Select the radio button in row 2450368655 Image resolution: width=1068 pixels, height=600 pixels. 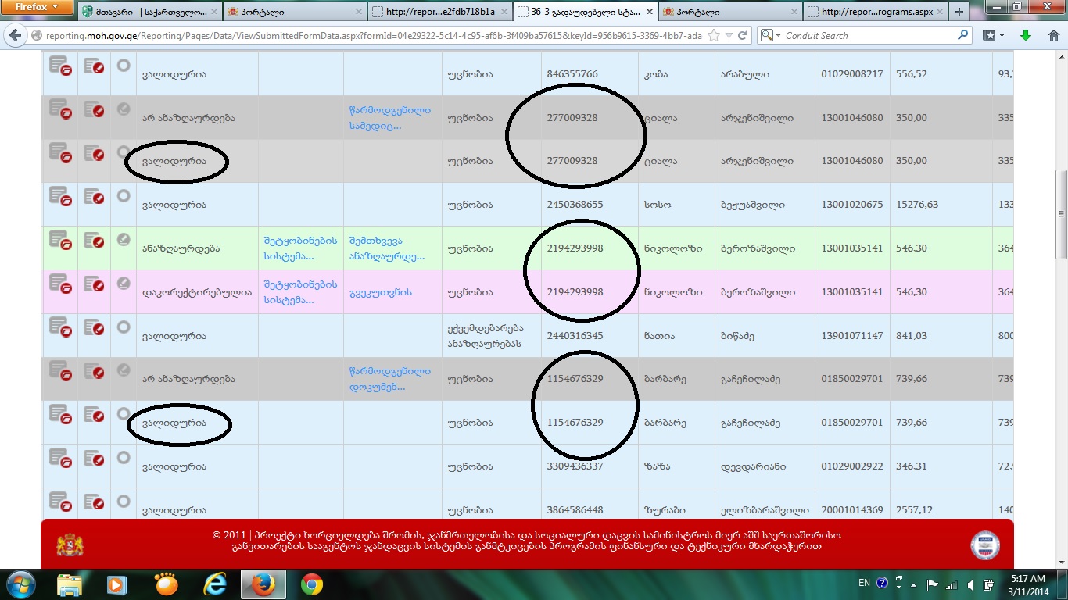click(x=124, y=196)
